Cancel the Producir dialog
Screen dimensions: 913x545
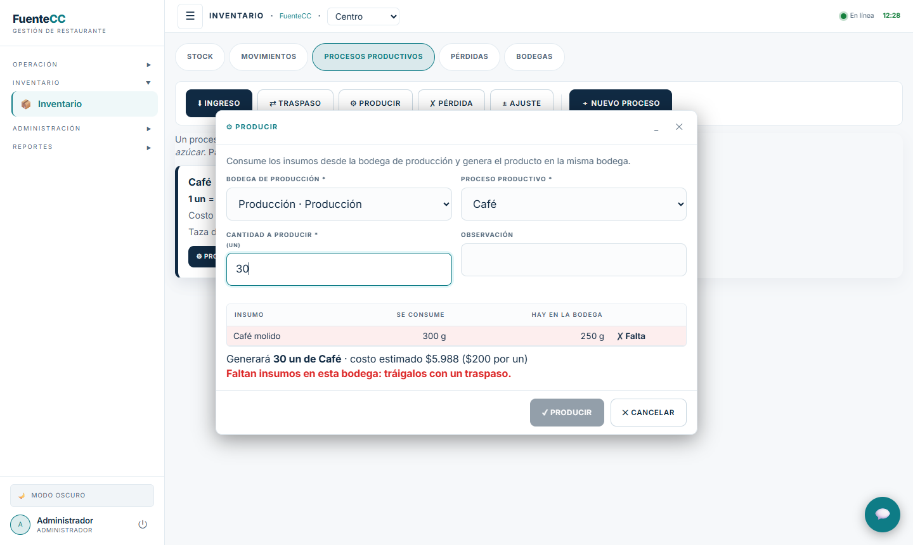649,413
